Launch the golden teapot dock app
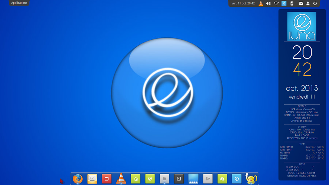 click(251, 179)
